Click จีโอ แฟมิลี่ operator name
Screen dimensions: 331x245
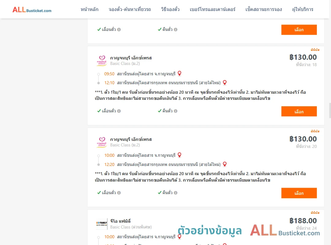[120, 221]
